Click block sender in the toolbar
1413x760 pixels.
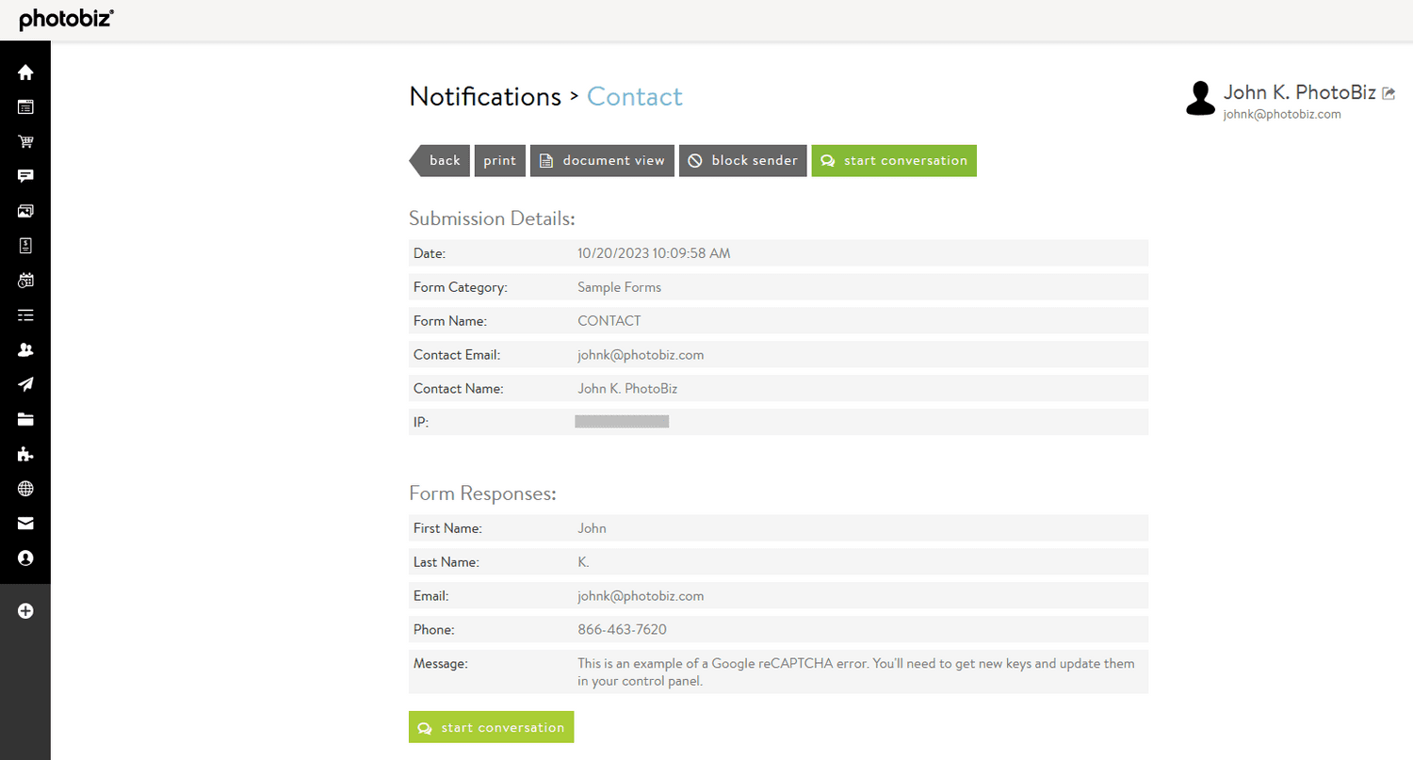[x=742, y=160]
